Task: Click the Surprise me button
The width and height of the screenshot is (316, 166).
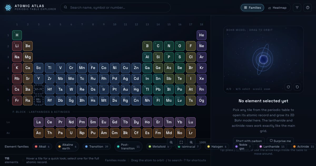Action: point(280,141)
